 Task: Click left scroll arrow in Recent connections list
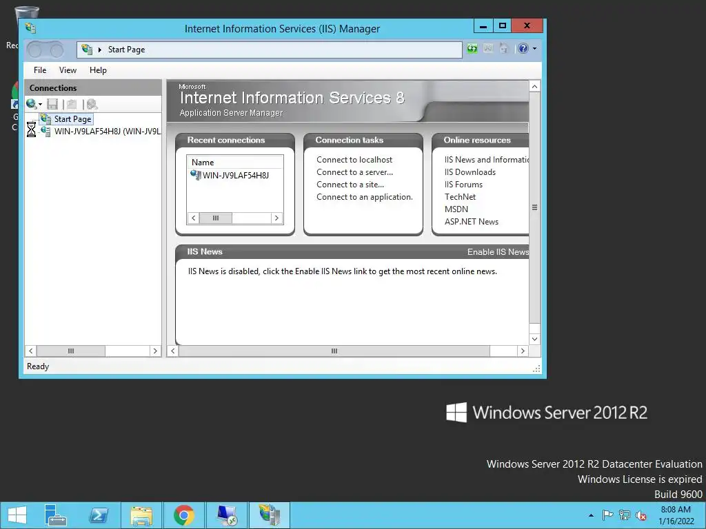pyautogui.click(x=194, y=218)
